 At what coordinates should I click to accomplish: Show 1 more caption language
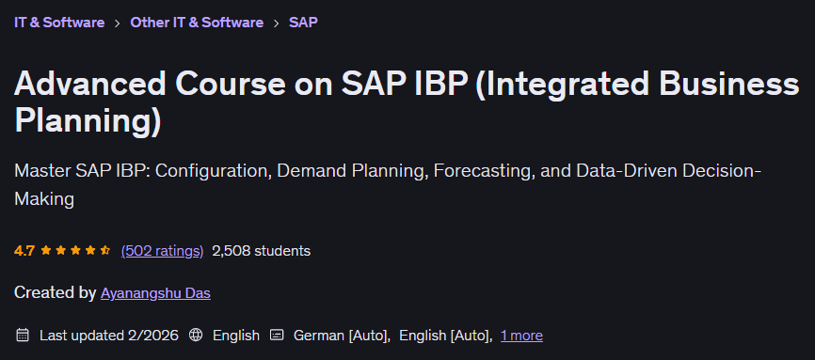point(521,336)
